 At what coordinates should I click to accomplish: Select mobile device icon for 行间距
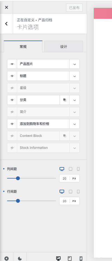pos(78,192)
